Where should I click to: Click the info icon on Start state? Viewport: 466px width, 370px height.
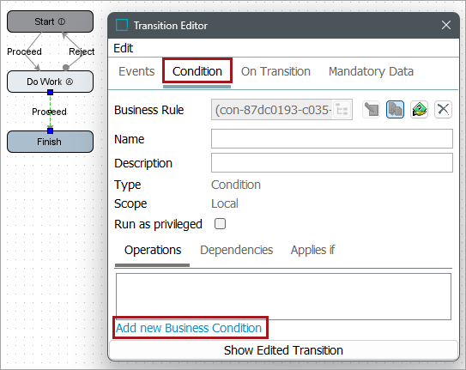point(62,21)
